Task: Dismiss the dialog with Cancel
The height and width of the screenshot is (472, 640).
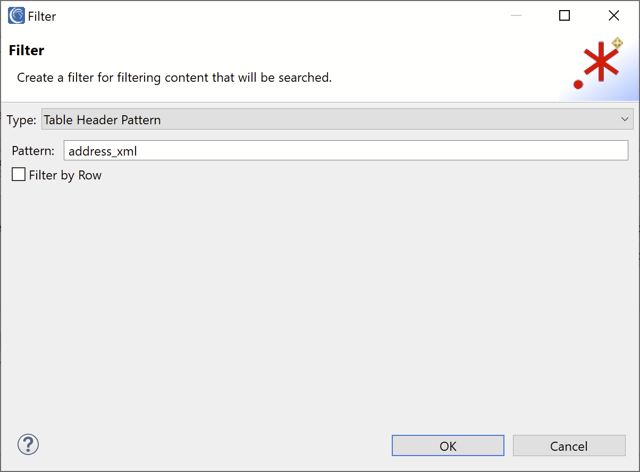Action: pos(569,446)
